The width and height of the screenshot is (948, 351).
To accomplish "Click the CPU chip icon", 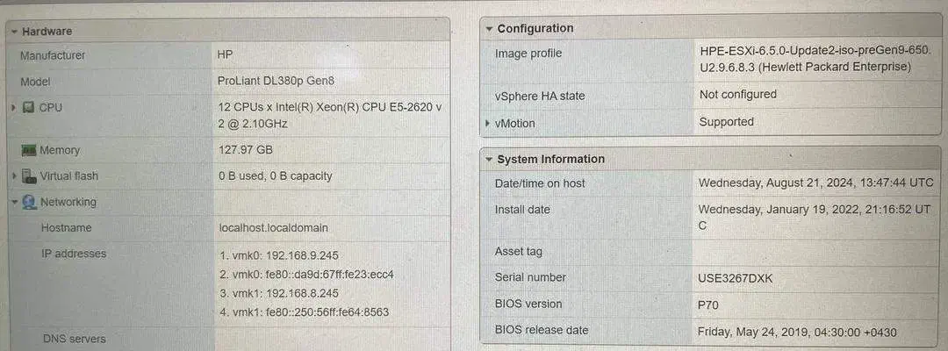I will (29, 108).
